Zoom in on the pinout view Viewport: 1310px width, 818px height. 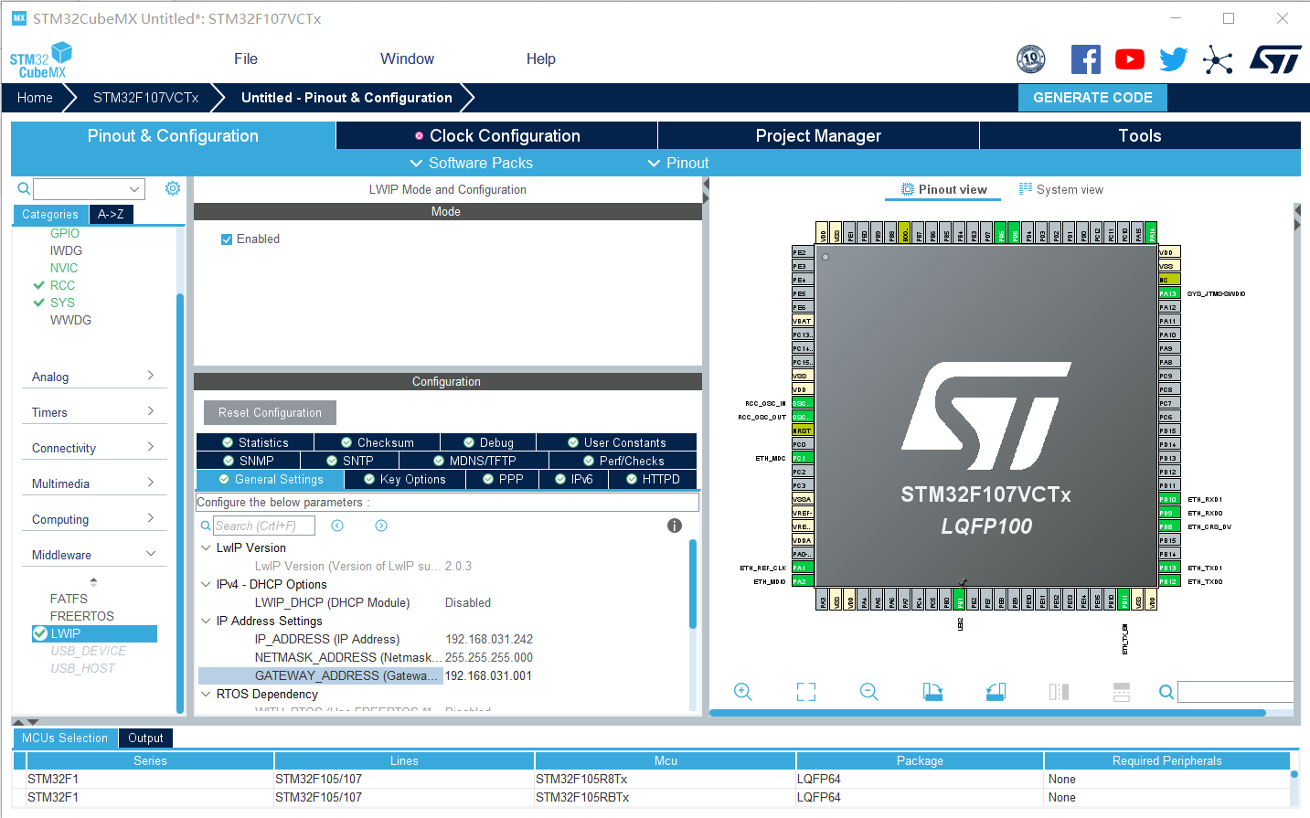point(743,692)
